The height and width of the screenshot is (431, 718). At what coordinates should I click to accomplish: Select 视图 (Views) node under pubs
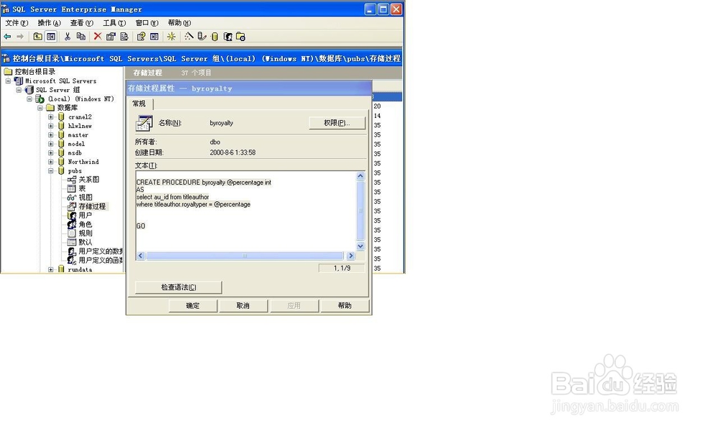click(x=85, y=198)
